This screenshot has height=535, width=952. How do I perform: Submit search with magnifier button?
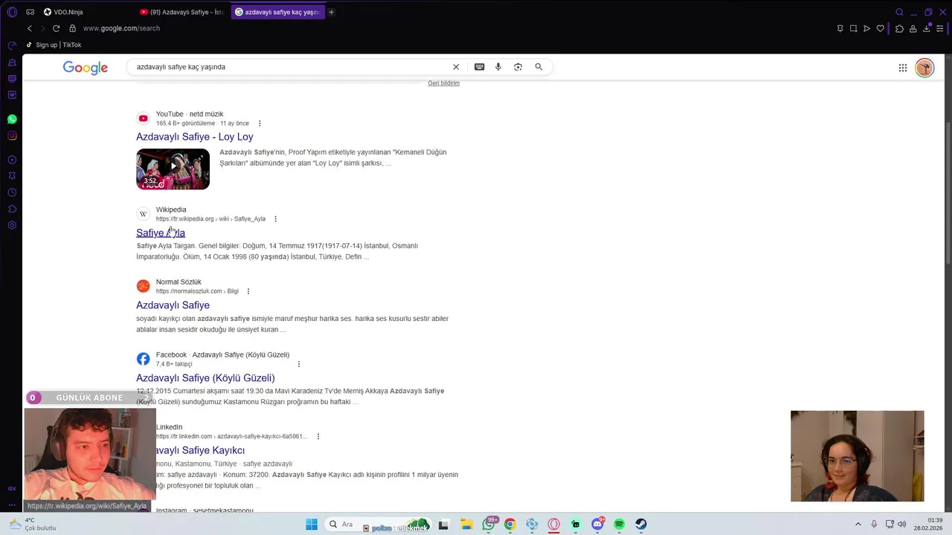click(538, 67)
